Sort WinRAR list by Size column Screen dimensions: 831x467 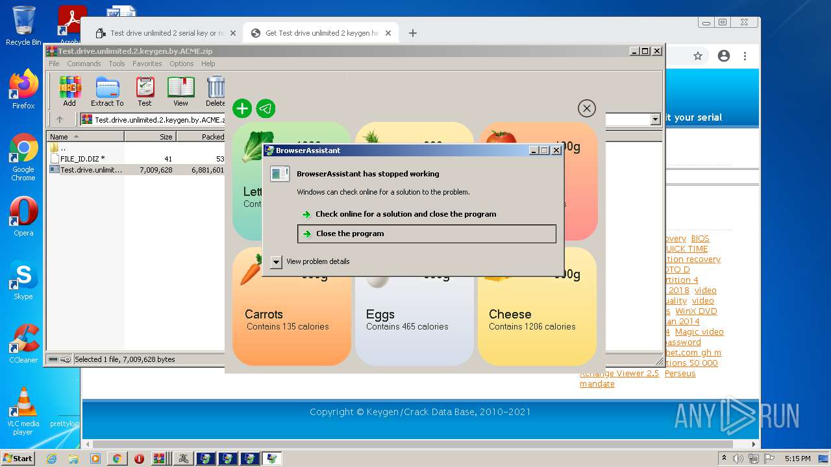150,137
